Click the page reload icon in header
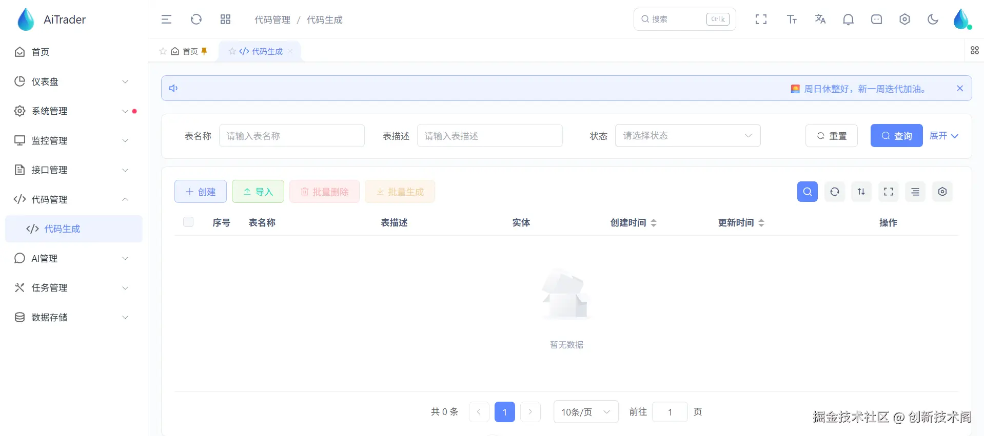The image size is (984, 436). click(196, 19)
